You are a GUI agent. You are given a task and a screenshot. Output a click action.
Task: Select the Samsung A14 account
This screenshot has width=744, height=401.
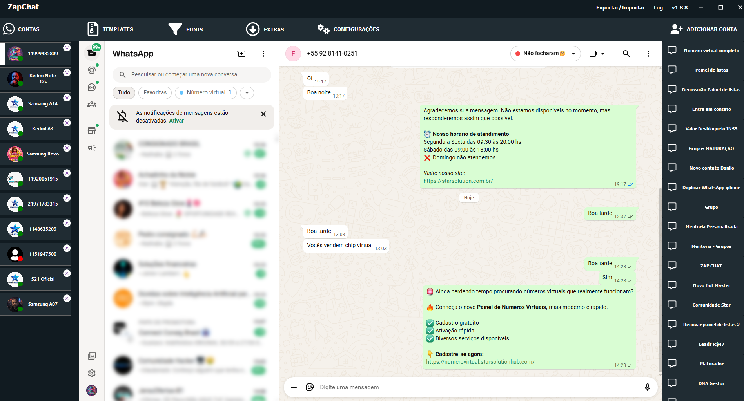(x=36, y=104)
